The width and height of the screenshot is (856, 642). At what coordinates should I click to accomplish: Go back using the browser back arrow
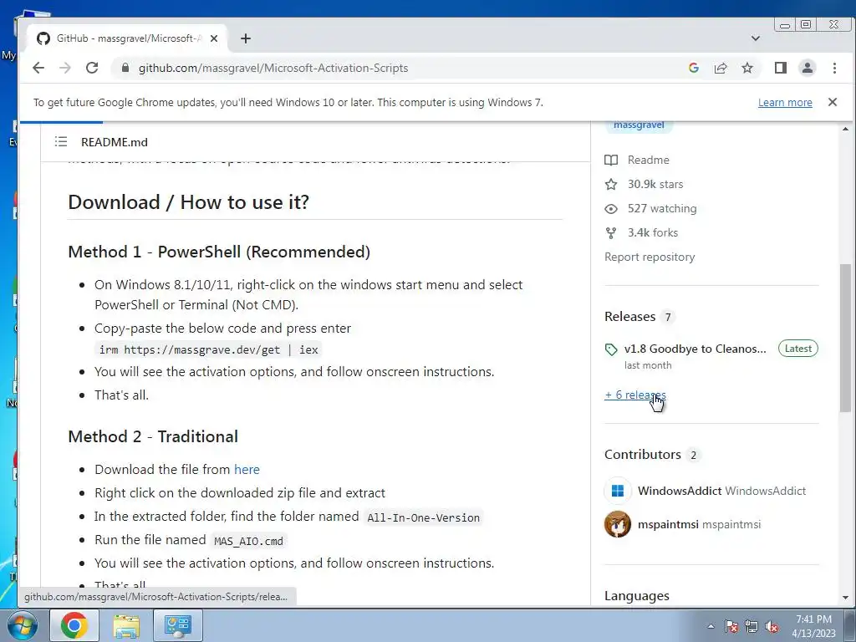pos(38,68)
